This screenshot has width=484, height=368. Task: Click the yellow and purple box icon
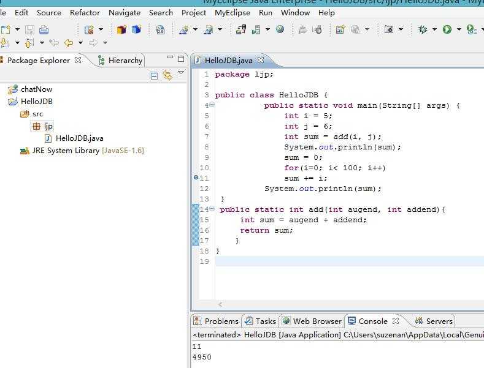pos(121,29)
